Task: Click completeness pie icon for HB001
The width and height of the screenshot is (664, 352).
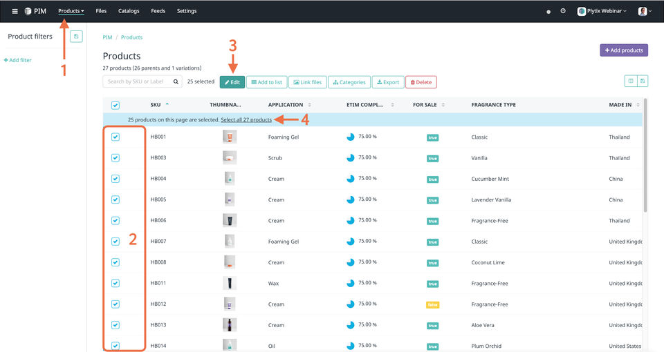Action: (x=350, y=137)
